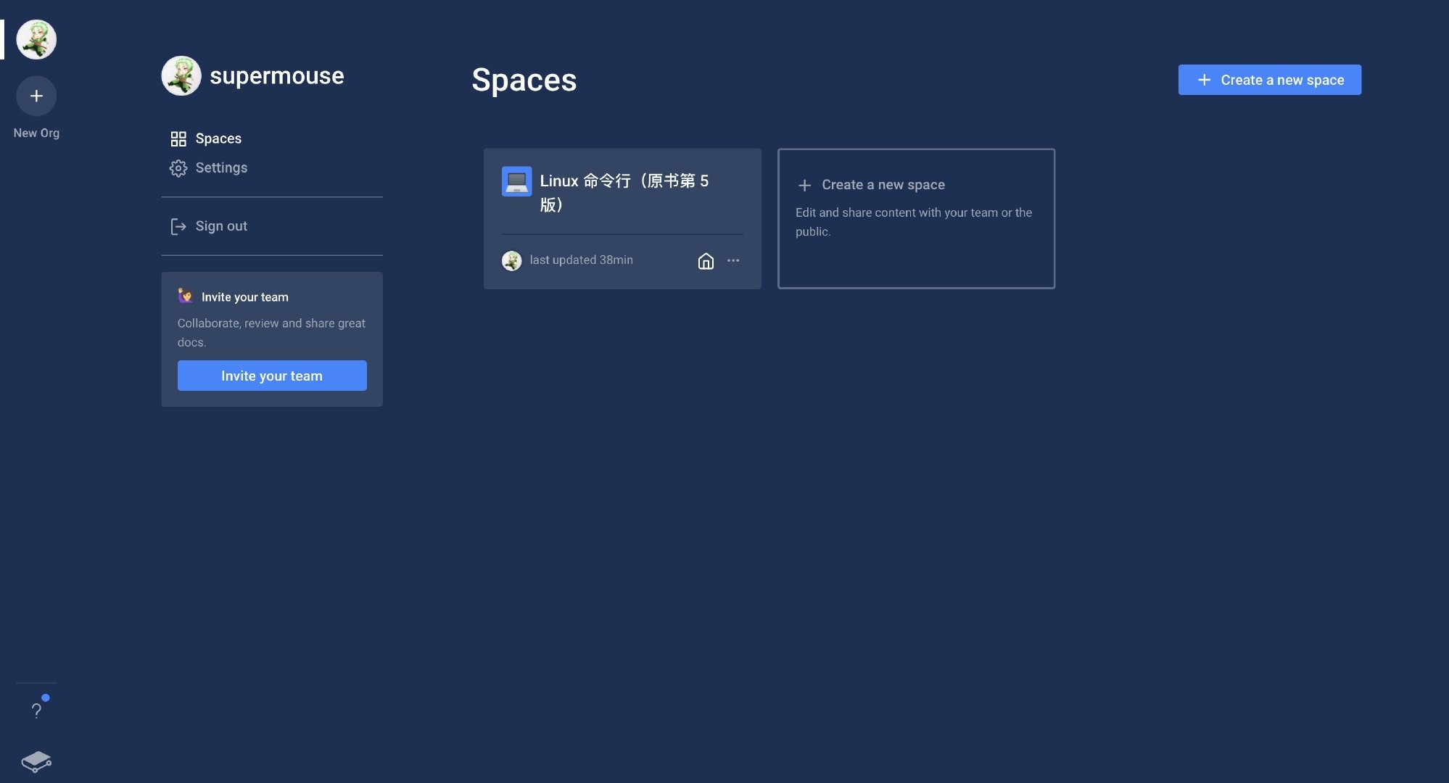Click the Sign out link

pos(221,226)
